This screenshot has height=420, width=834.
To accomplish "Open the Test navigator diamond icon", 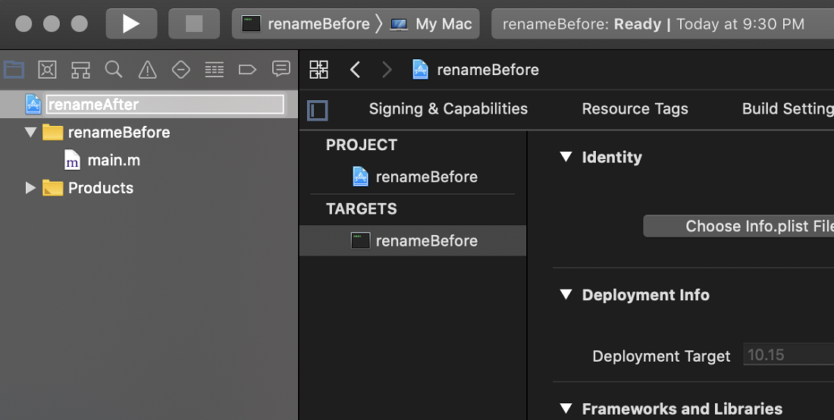I will pos(181,70).
